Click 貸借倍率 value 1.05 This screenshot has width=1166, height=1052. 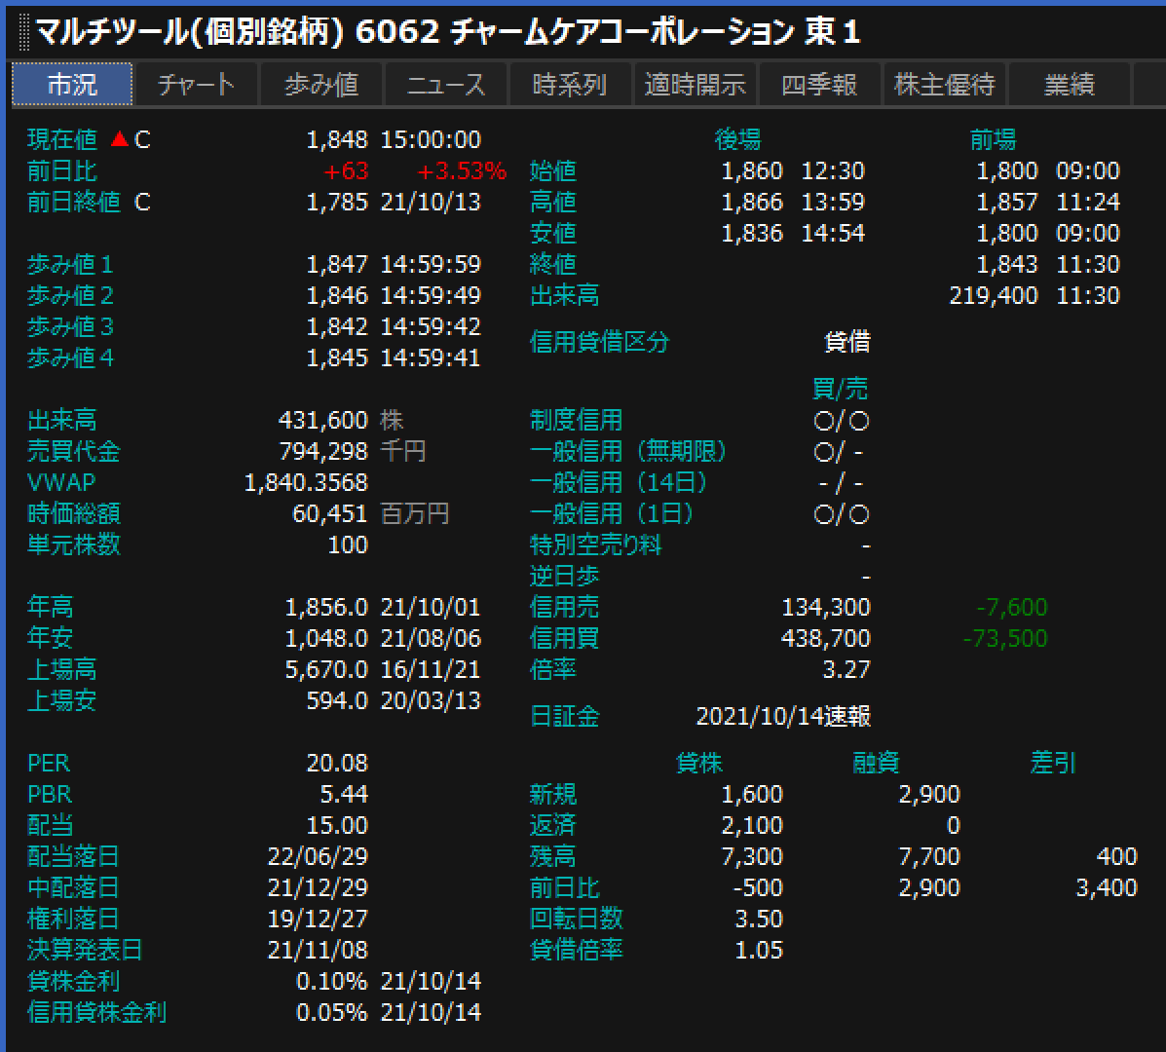coord(759,950)
